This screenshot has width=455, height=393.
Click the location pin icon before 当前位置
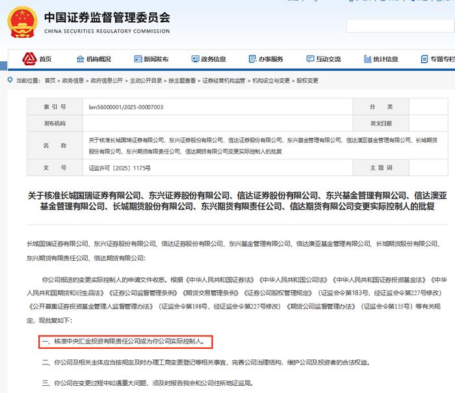pos(10,80)
